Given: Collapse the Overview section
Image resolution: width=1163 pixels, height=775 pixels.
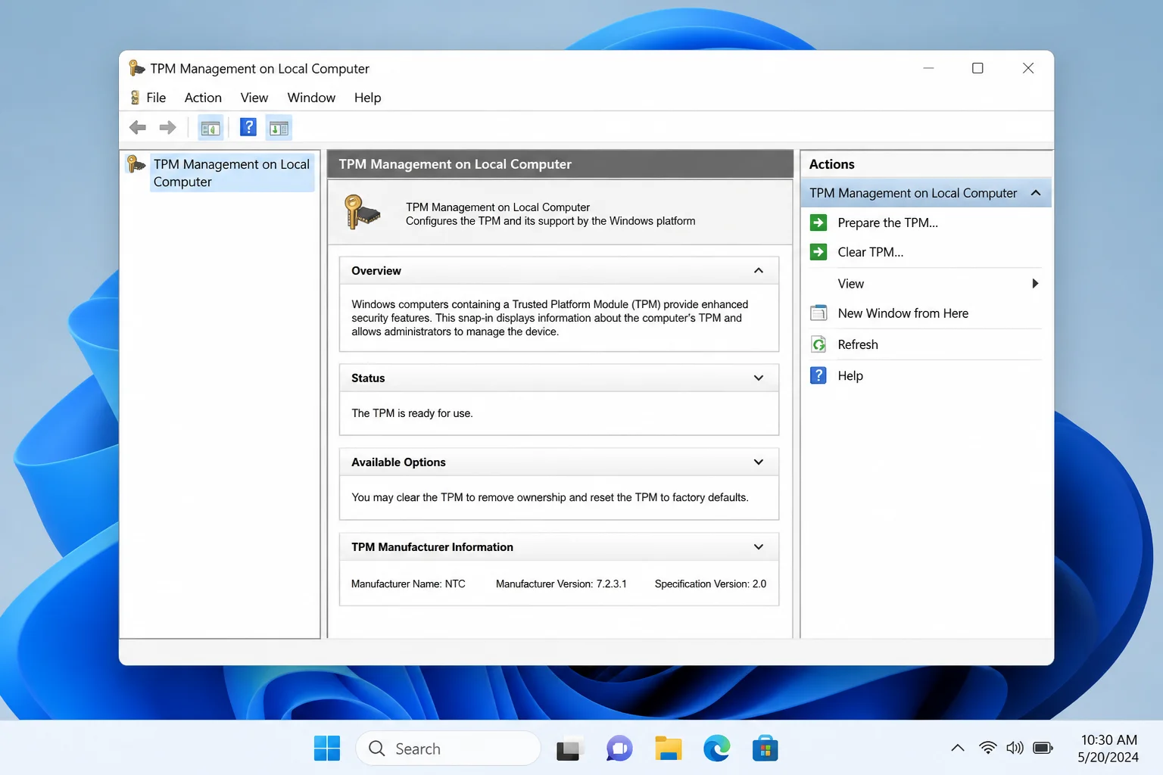Looking at the screenshot, I should [759, 271].
